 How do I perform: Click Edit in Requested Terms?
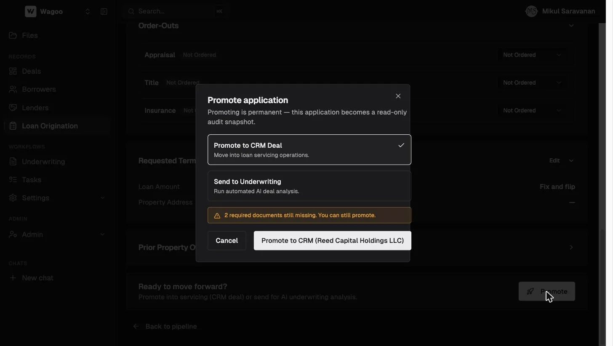click(554, 161)
